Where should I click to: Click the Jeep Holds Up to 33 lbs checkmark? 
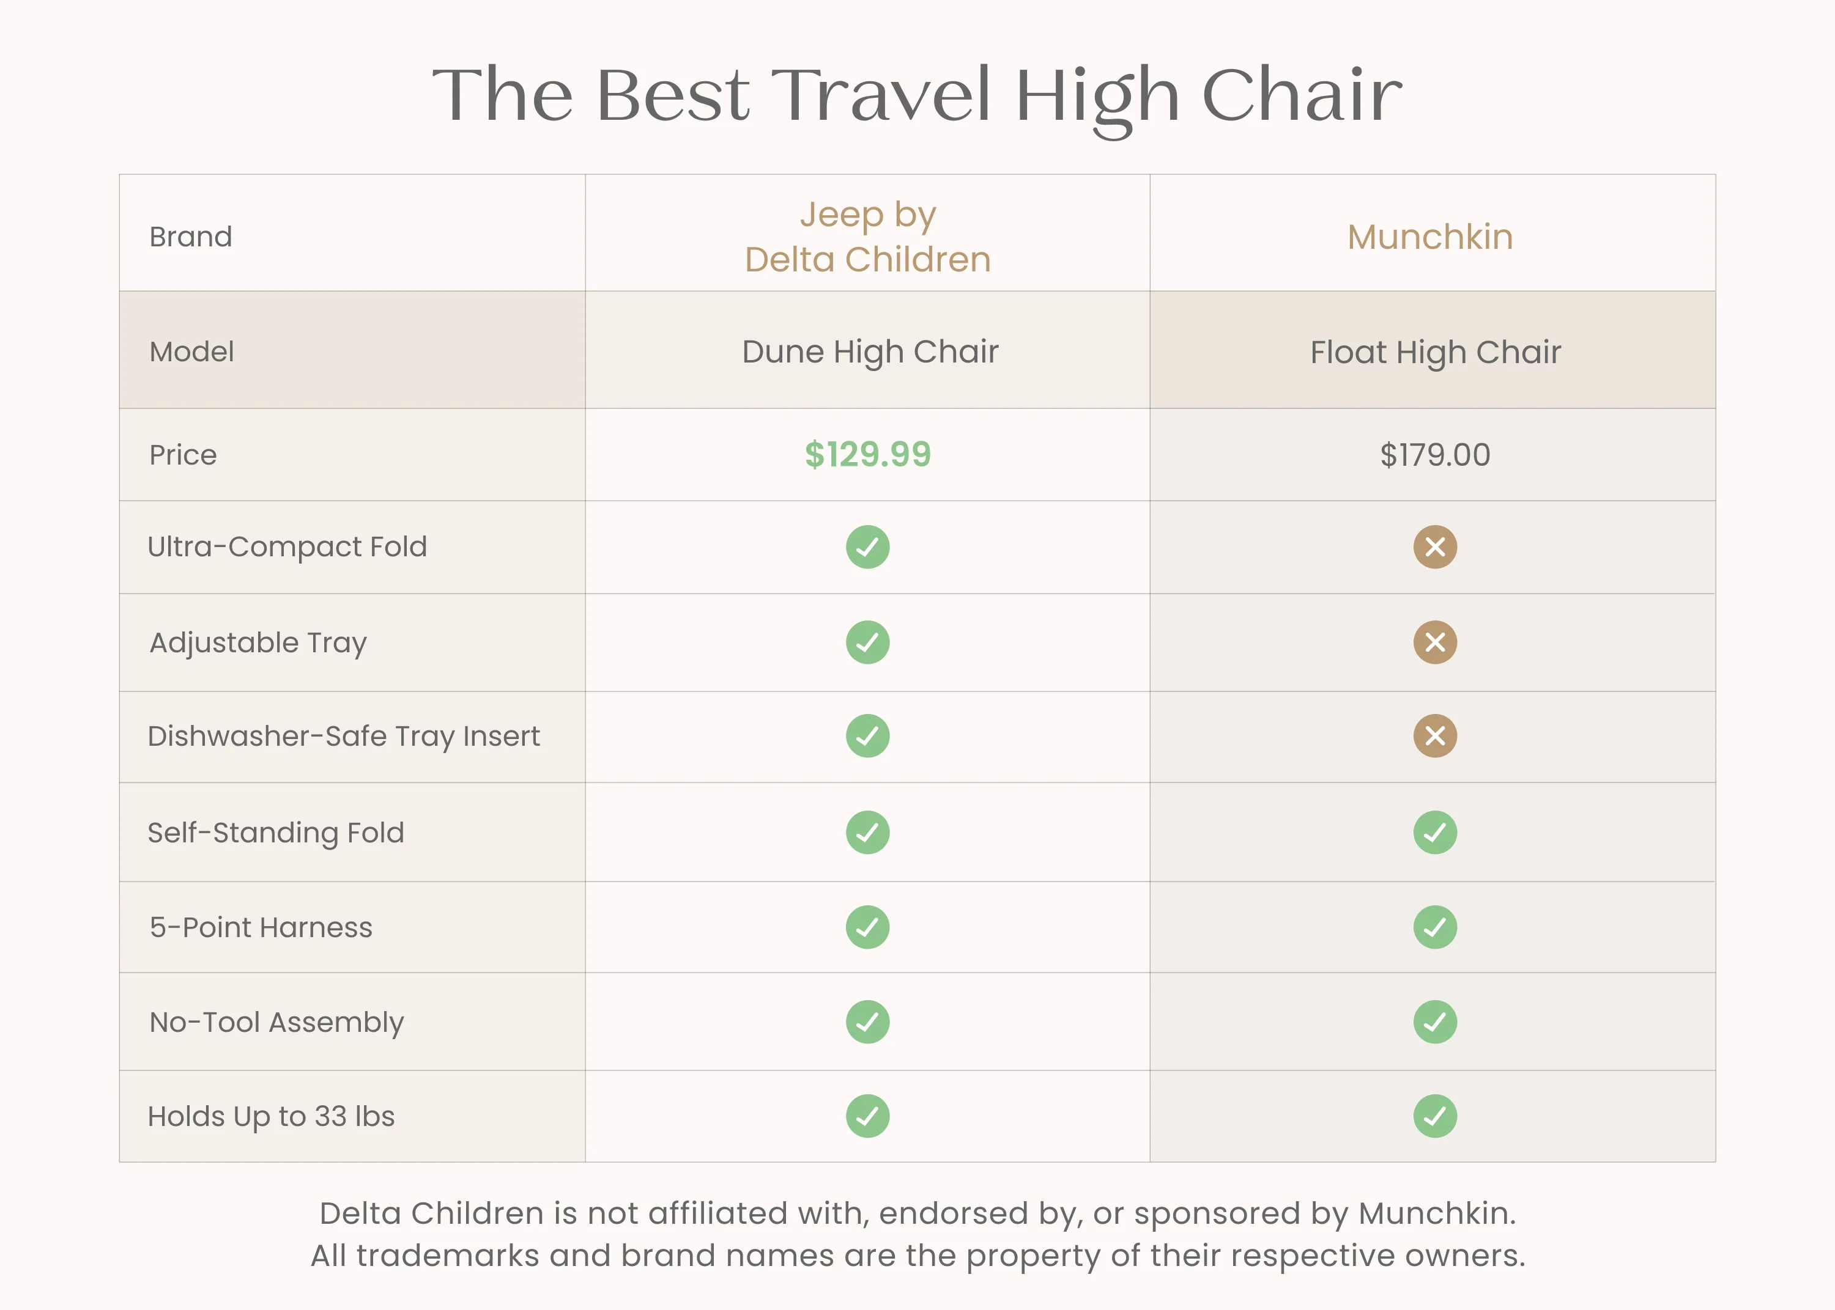867,1116
